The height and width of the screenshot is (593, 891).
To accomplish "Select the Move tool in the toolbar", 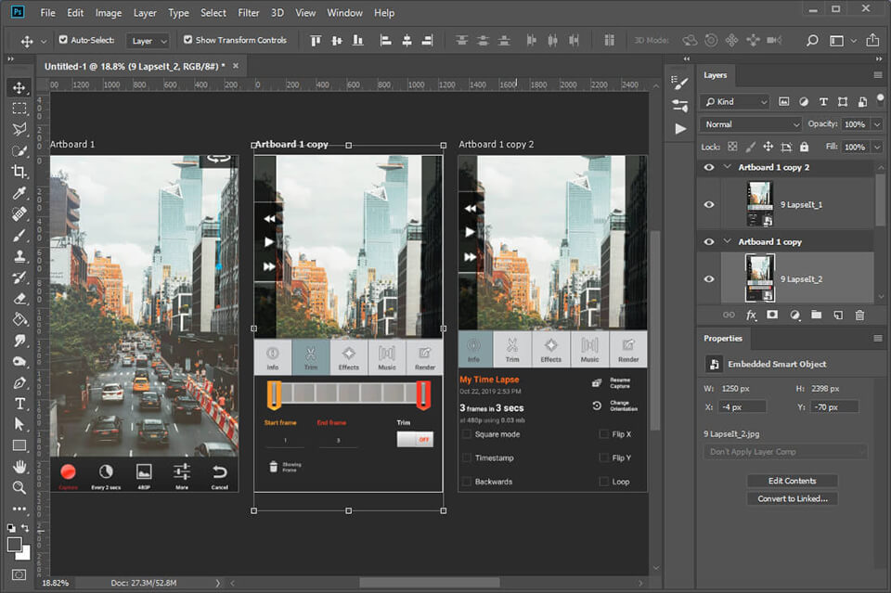I will [19, 88].
